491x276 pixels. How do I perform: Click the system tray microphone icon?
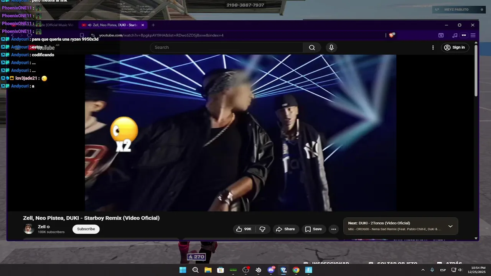[432, 270]
